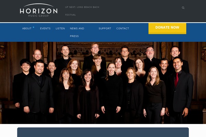Image resolution: width=206 pixels, height=137 pixels.
Task: Select News and Press in navigation
Action: click(x=77, y=32)
